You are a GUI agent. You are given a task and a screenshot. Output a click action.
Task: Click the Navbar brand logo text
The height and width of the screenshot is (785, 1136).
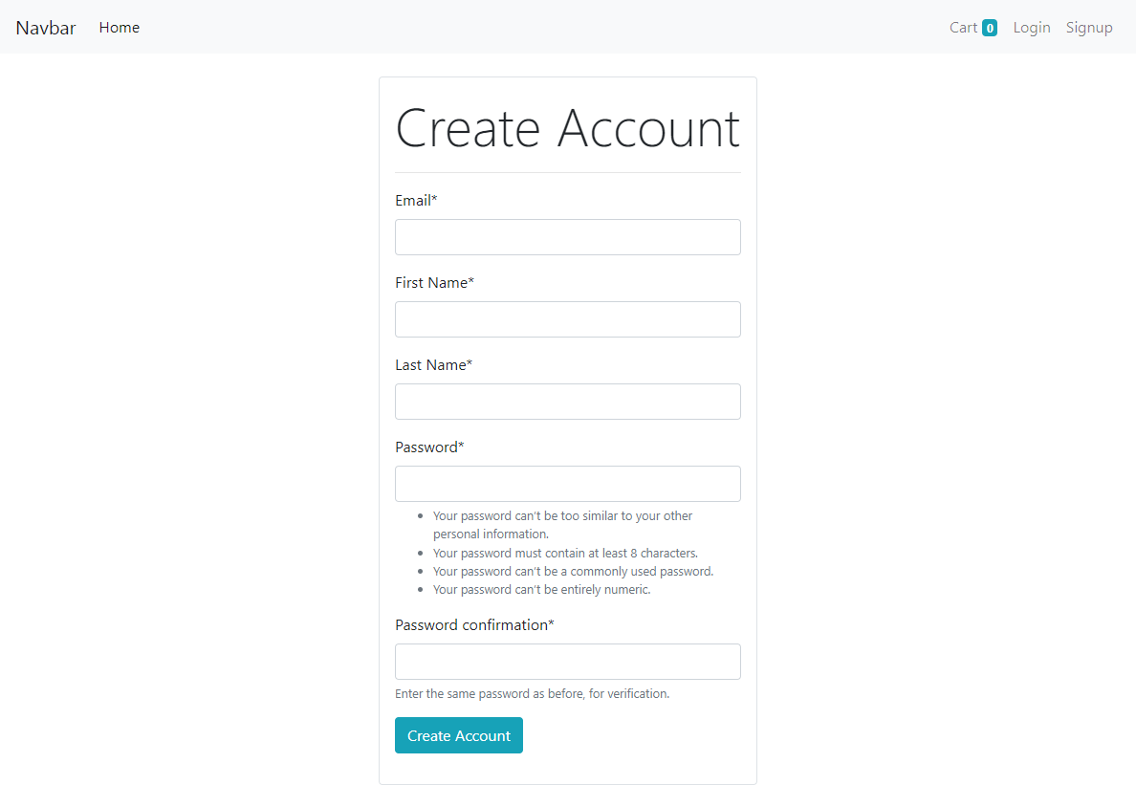point(45,27)
